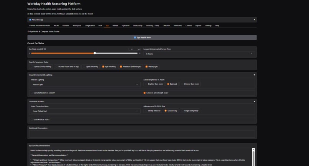Screen dimensions: 309x166
Task: Select Strictly followed for 20-20-20 rule
Action: pos(153,111)
